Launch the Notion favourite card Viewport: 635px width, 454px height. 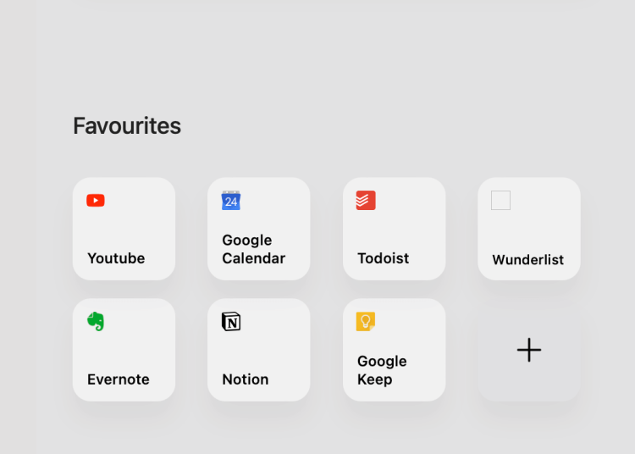click(x=259, y=350)
